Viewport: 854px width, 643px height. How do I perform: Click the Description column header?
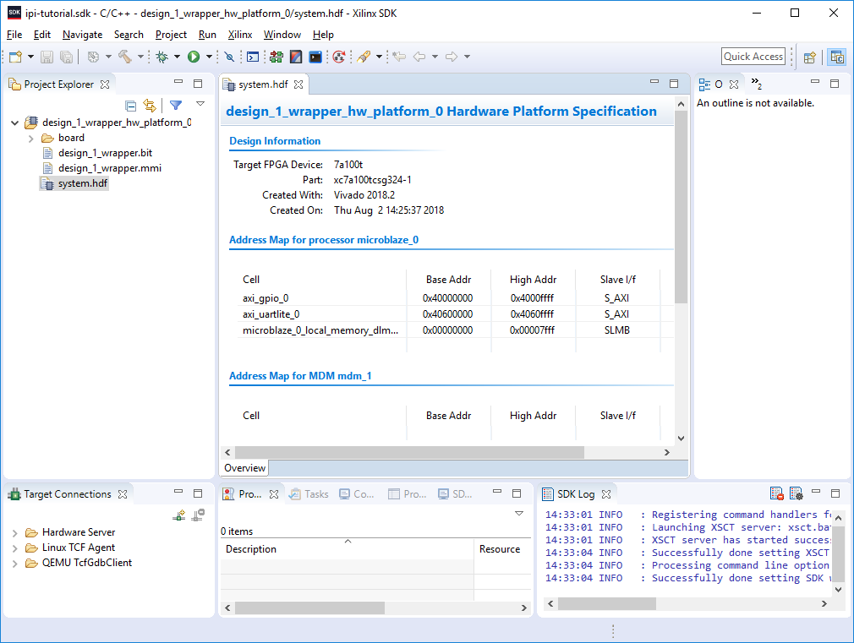(348, 549)
